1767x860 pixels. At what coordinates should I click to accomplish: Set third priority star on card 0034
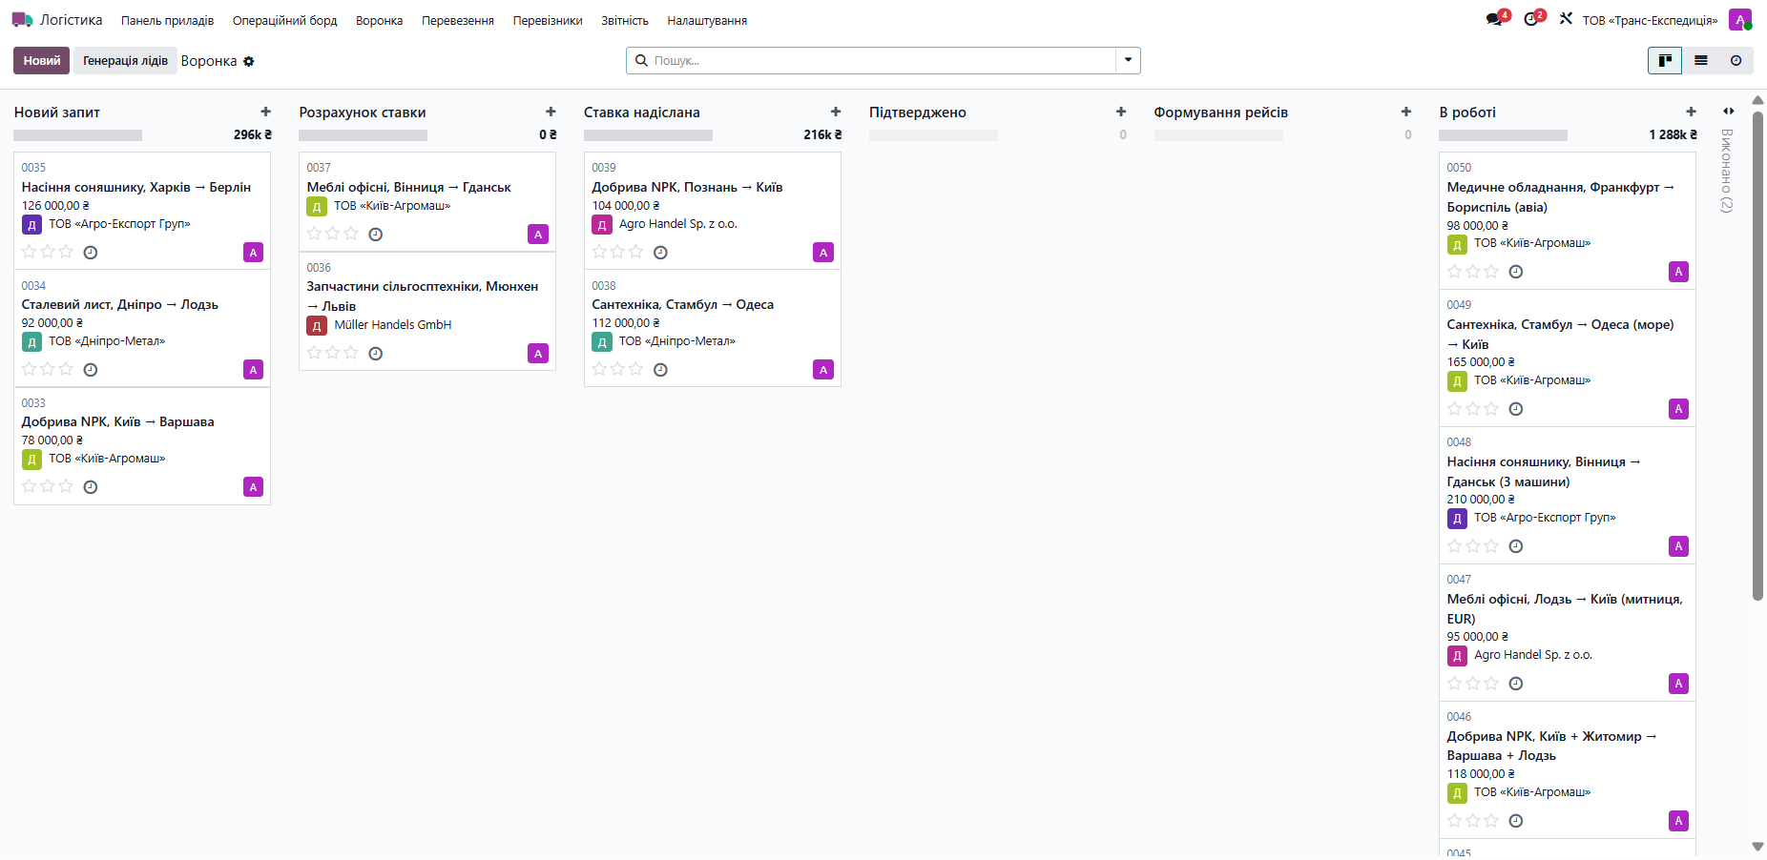66,369
